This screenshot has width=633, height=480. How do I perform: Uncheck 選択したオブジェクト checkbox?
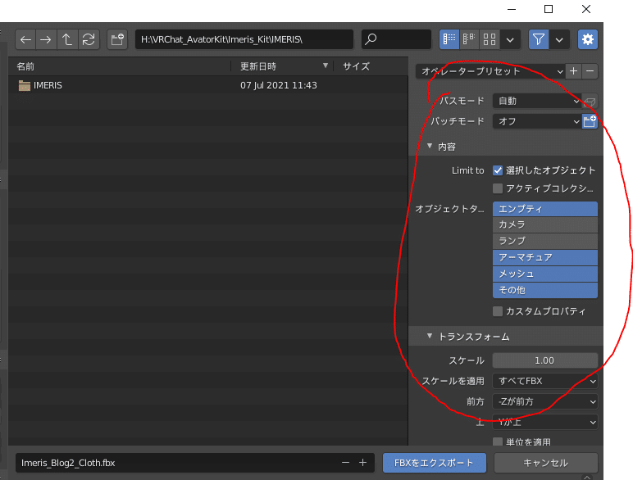pyautogui.click(x=498, y=170)
